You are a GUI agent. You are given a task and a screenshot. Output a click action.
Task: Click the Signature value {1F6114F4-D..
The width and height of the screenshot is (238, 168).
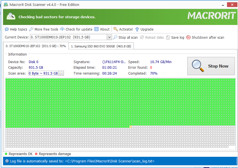114,62
